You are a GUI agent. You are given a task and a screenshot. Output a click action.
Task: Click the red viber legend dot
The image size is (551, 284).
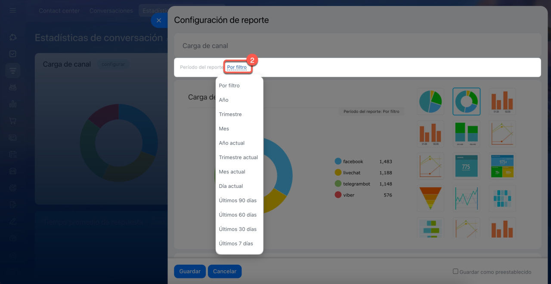coord(338,195)
